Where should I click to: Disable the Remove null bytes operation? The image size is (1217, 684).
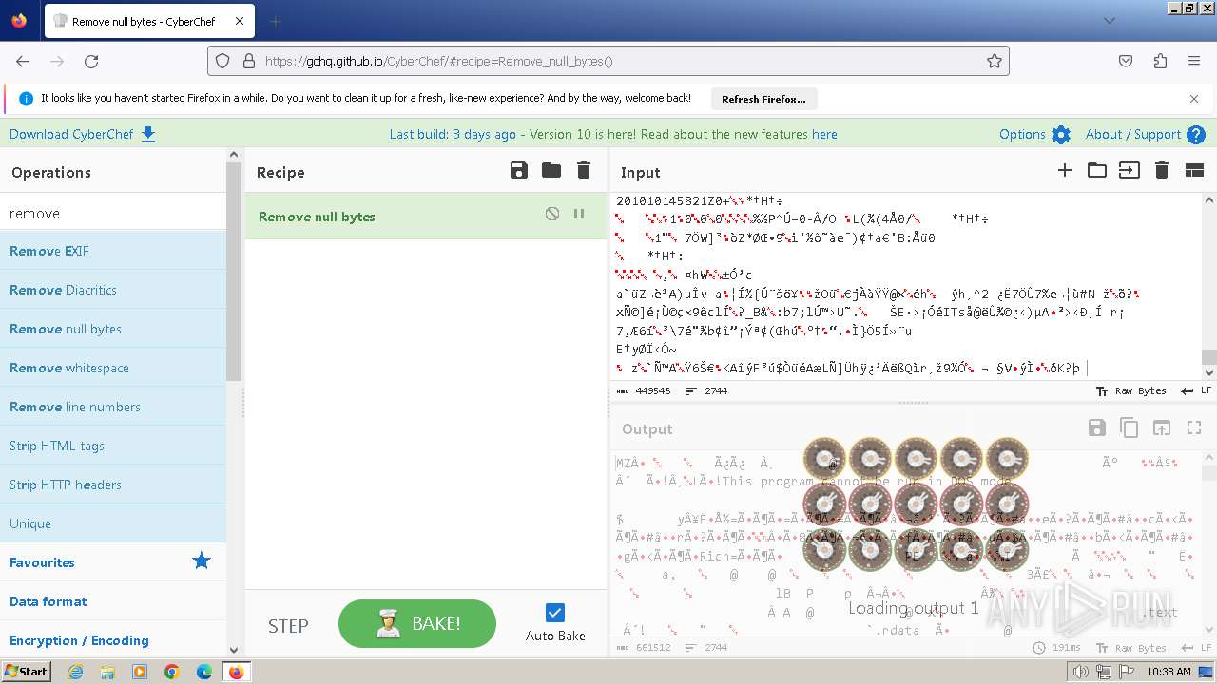pos(552,215)
